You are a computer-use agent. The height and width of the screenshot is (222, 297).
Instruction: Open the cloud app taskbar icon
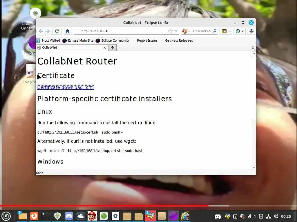(x=81, y=216)
